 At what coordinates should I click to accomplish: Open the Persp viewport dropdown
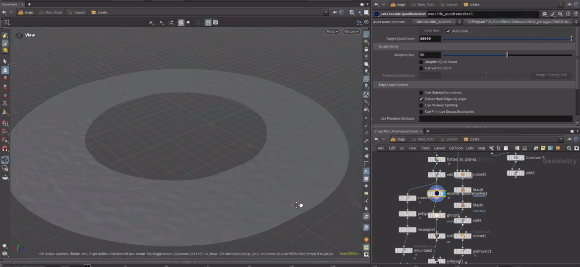[332, 32]
